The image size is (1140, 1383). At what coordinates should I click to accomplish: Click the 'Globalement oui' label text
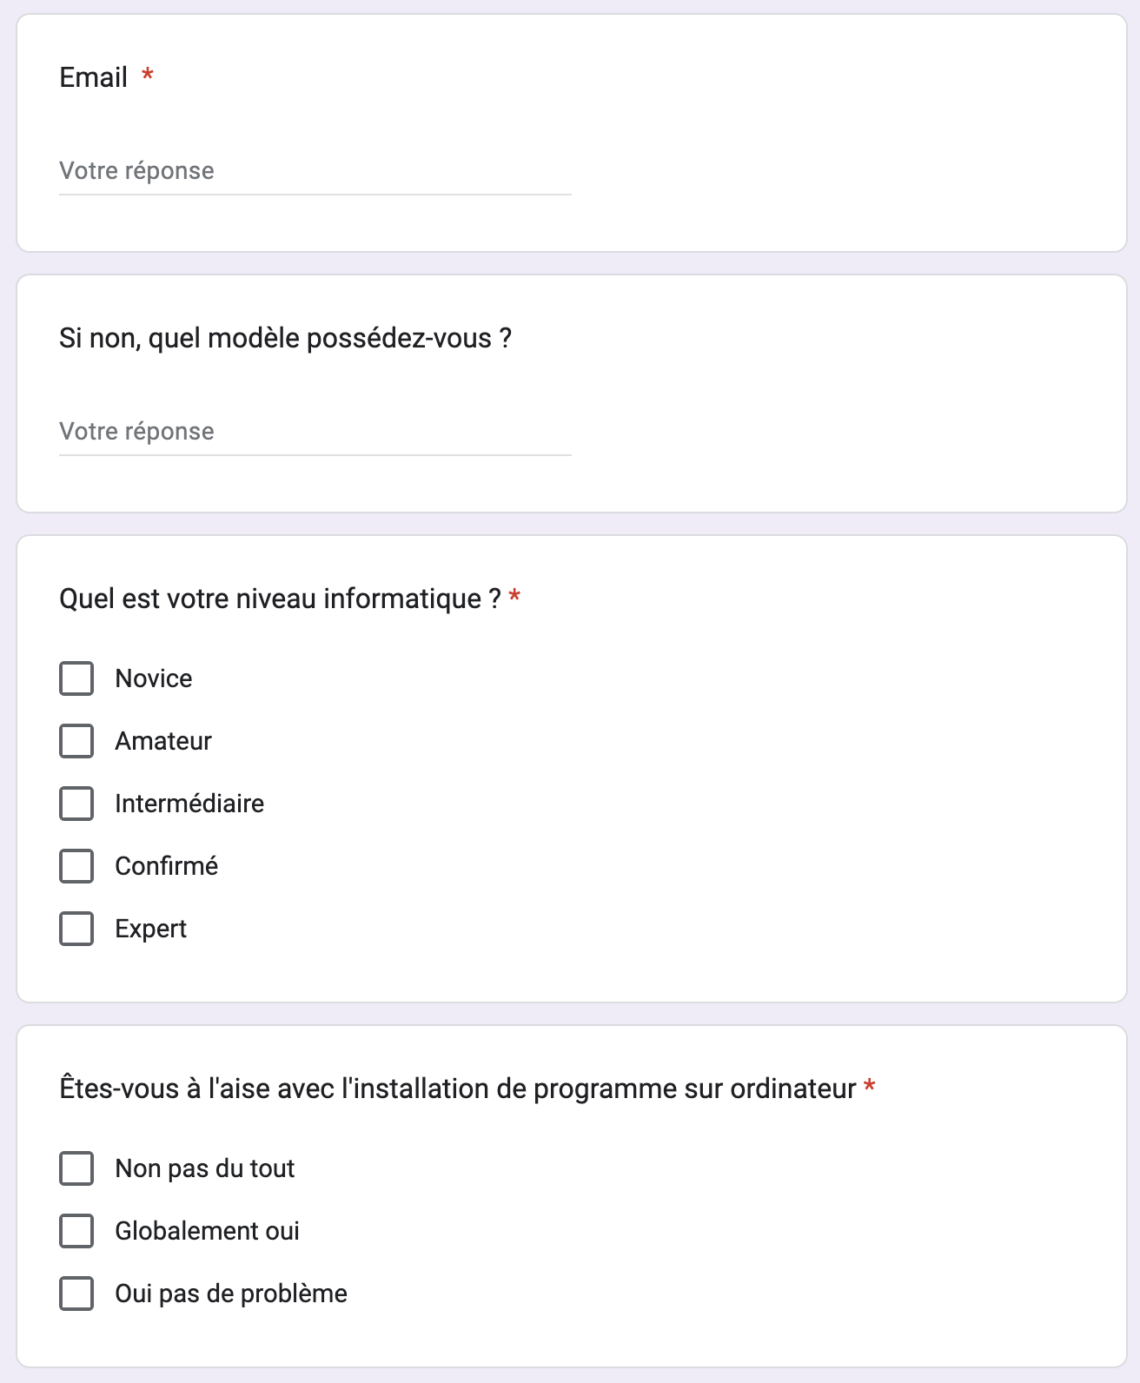(207, 1231)
